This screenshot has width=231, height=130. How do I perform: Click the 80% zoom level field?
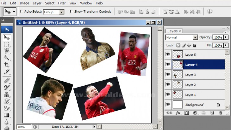pos(24,127)
